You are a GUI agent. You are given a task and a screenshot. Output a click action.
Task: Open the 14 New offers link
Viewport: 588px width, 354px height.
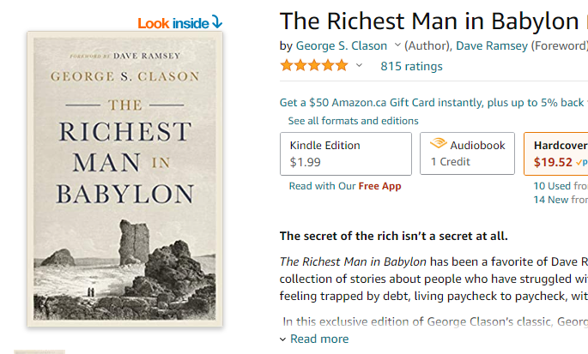point(561,200)
